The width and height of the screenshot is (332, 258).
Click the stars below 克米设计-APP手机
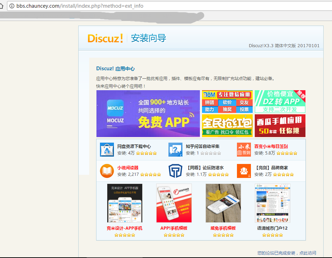click(125, 235)
